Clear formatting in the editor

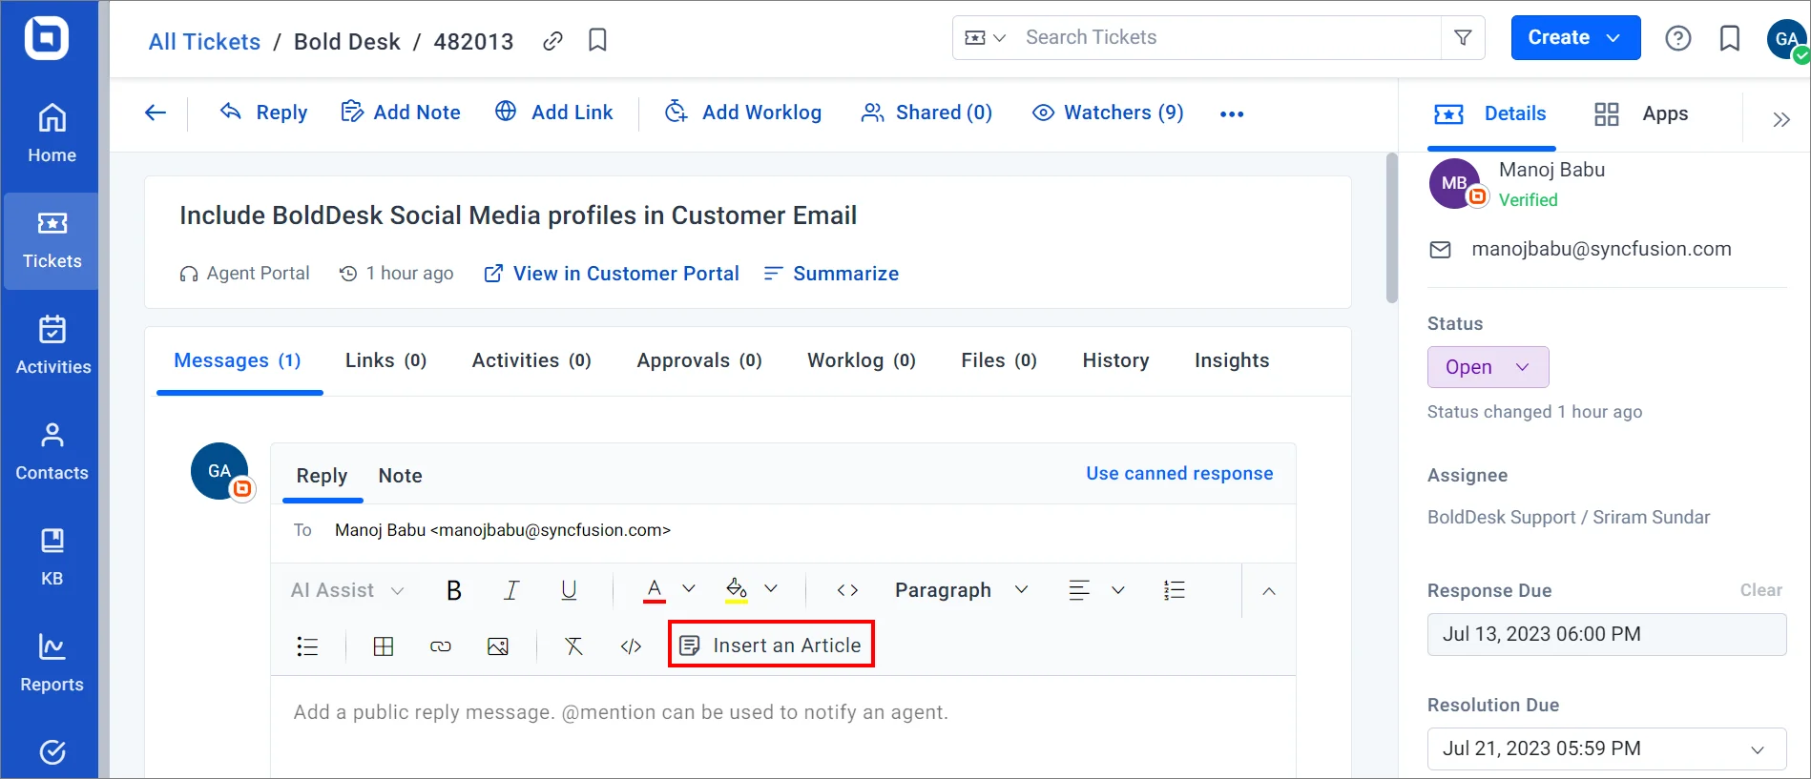[x=573, y=646]
